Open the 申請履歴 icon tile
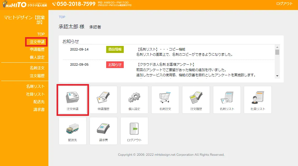The image size is (298, 166). point(103,100)
